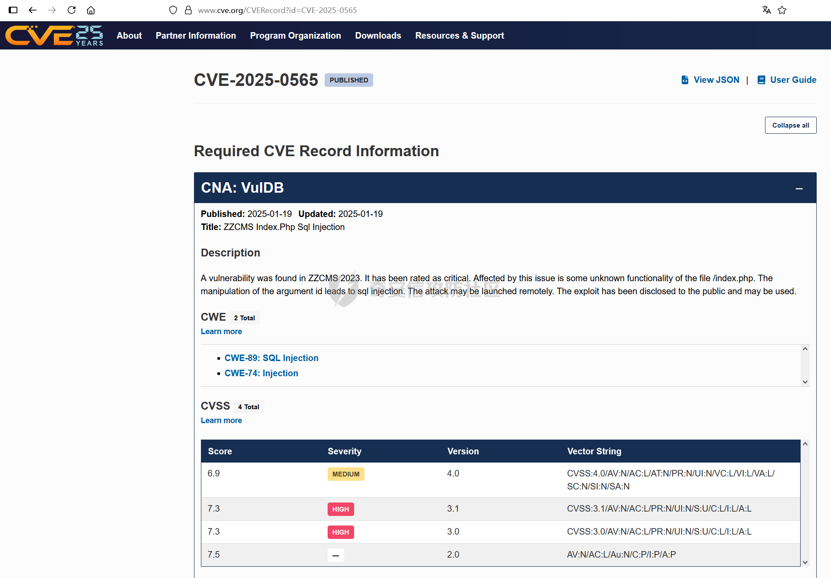Reload the page with the refresh icon
The height and width of the screenshot is (578, 831).
click(72, 10)
